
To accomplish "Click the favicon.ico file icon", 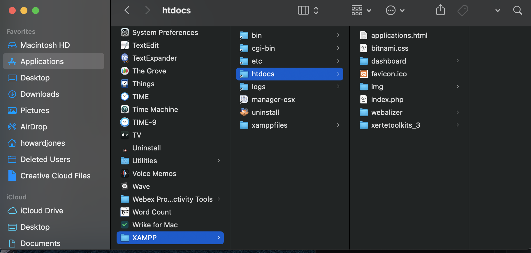I will click(x=364, y=74).
